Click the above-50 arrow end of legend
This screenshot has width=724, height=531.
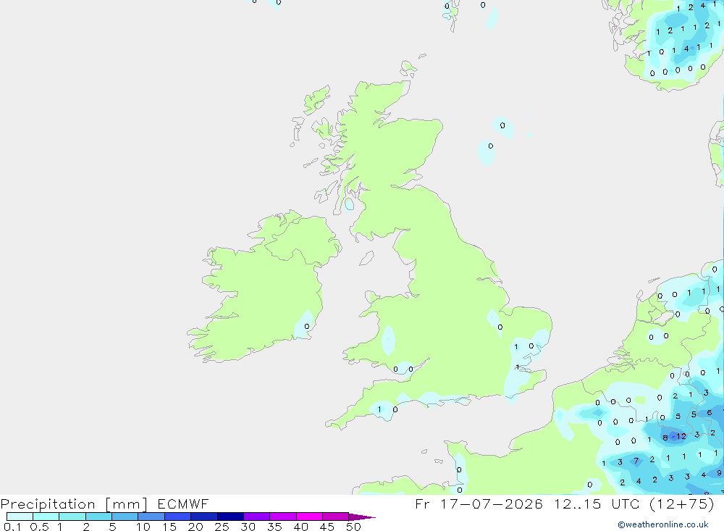point(361,517)
